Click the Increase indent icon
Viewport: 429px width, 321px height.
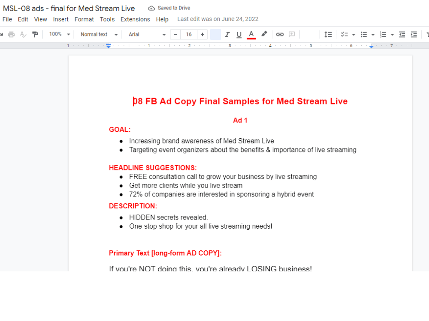click(x=414, y=34)
